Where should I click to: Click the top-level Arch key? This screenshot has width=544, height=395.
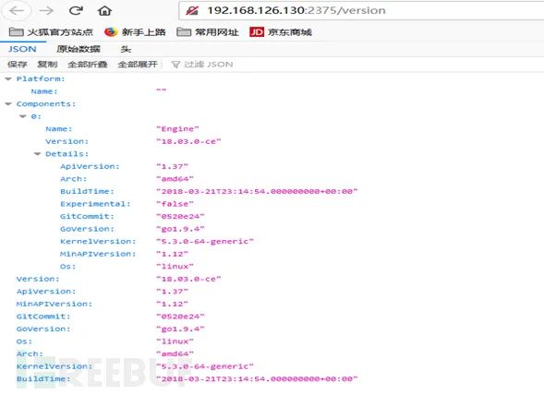click(30, 353)
